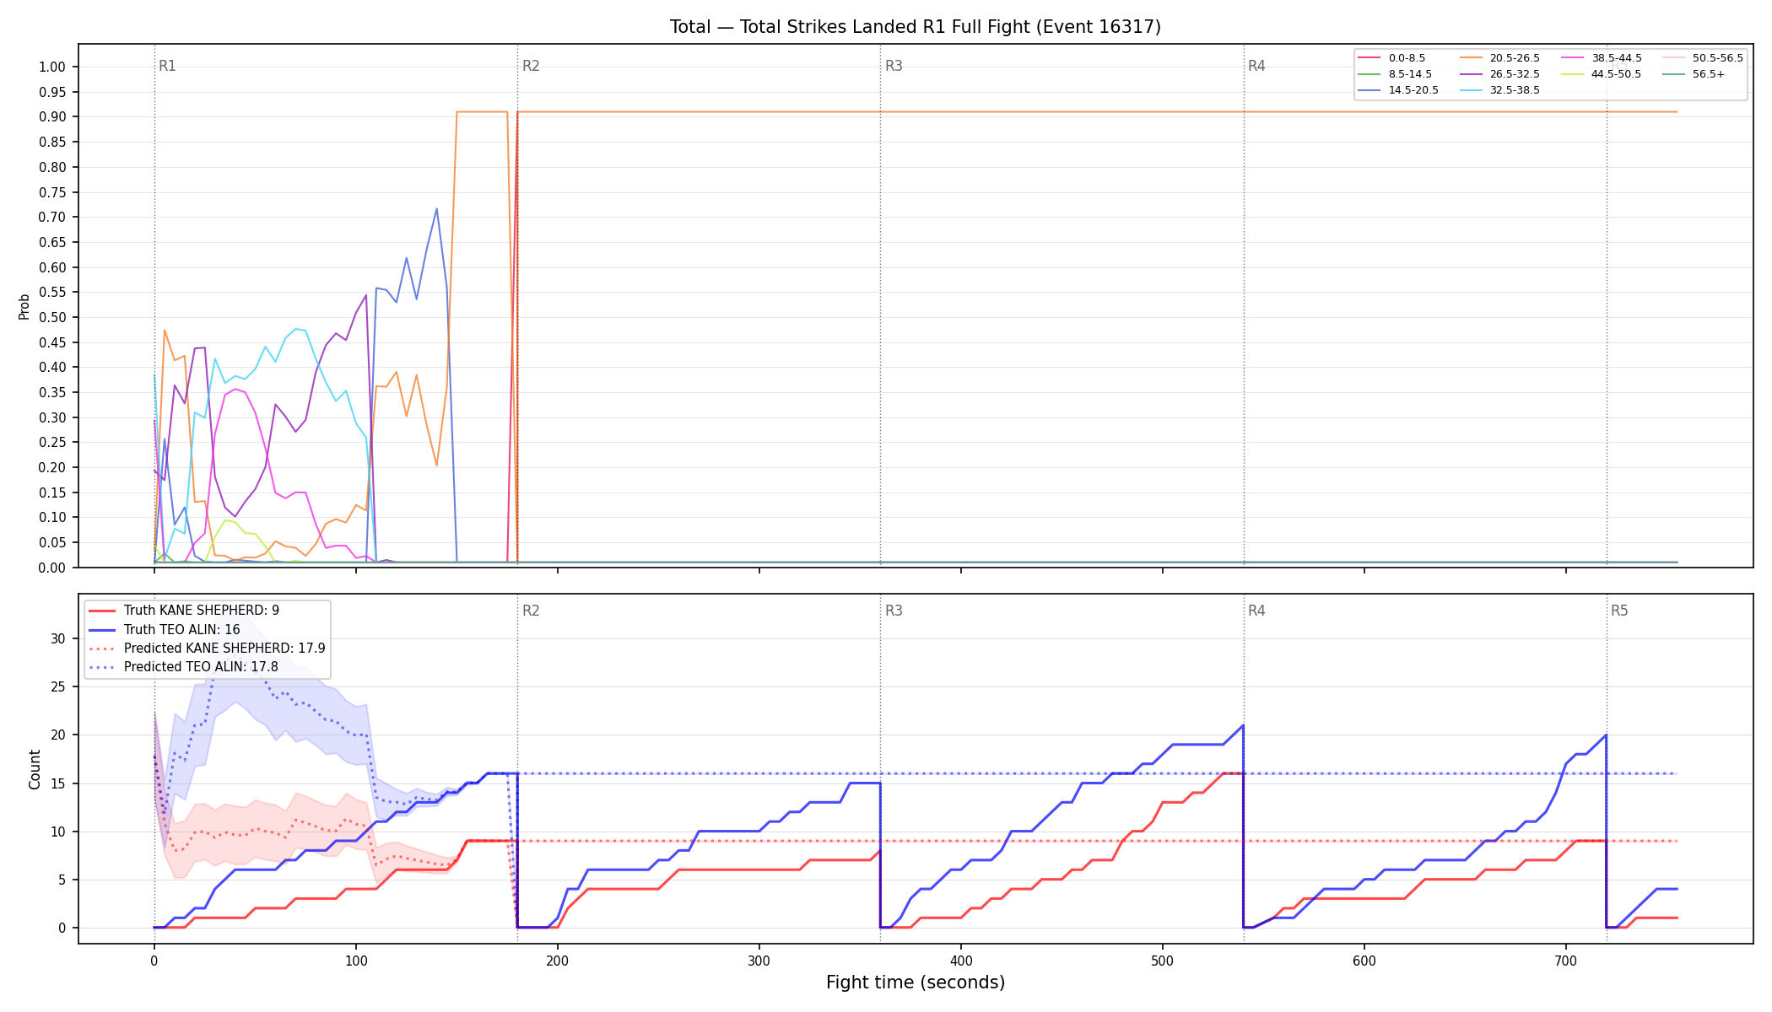Click the 50.5-56.5 legend label
Viewport: 1772px width, 1012px height.
pyautogui.click(x=1718, y=58)
